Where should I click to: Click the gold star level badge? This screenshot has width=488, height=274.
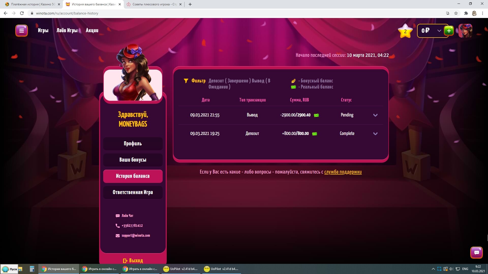pyautogui.click(x=405, y=31)
